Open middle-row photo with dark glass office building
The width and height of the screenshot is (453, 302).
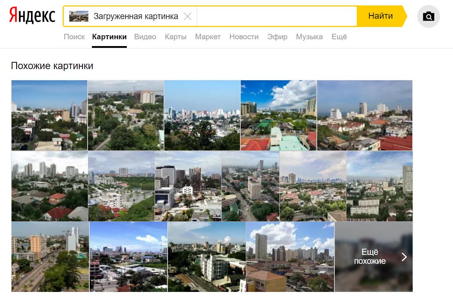tap(188, 186)
